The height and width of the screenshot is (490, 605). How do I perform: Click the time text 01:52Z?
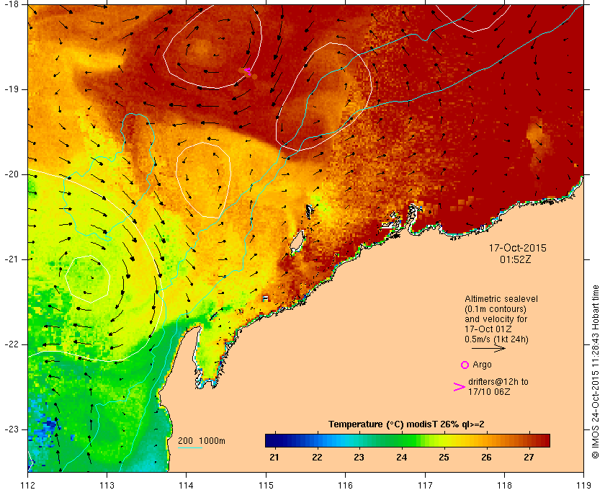tap(516, 259)
